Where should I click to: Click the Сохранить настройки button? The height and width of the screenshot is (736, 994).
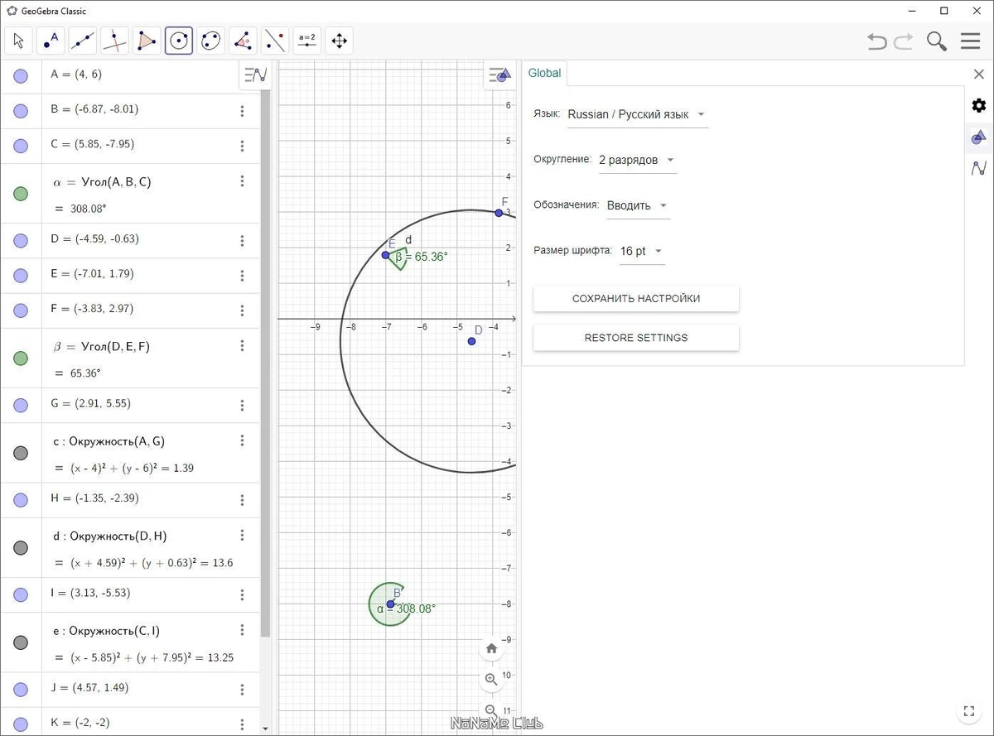click(x=636, y=299)
